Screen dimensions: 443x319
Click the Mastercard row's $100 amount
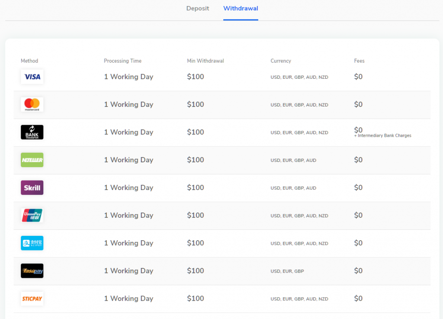(196, 104)
